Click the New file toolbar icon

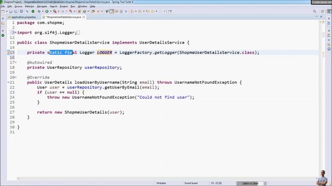[3, 11]
